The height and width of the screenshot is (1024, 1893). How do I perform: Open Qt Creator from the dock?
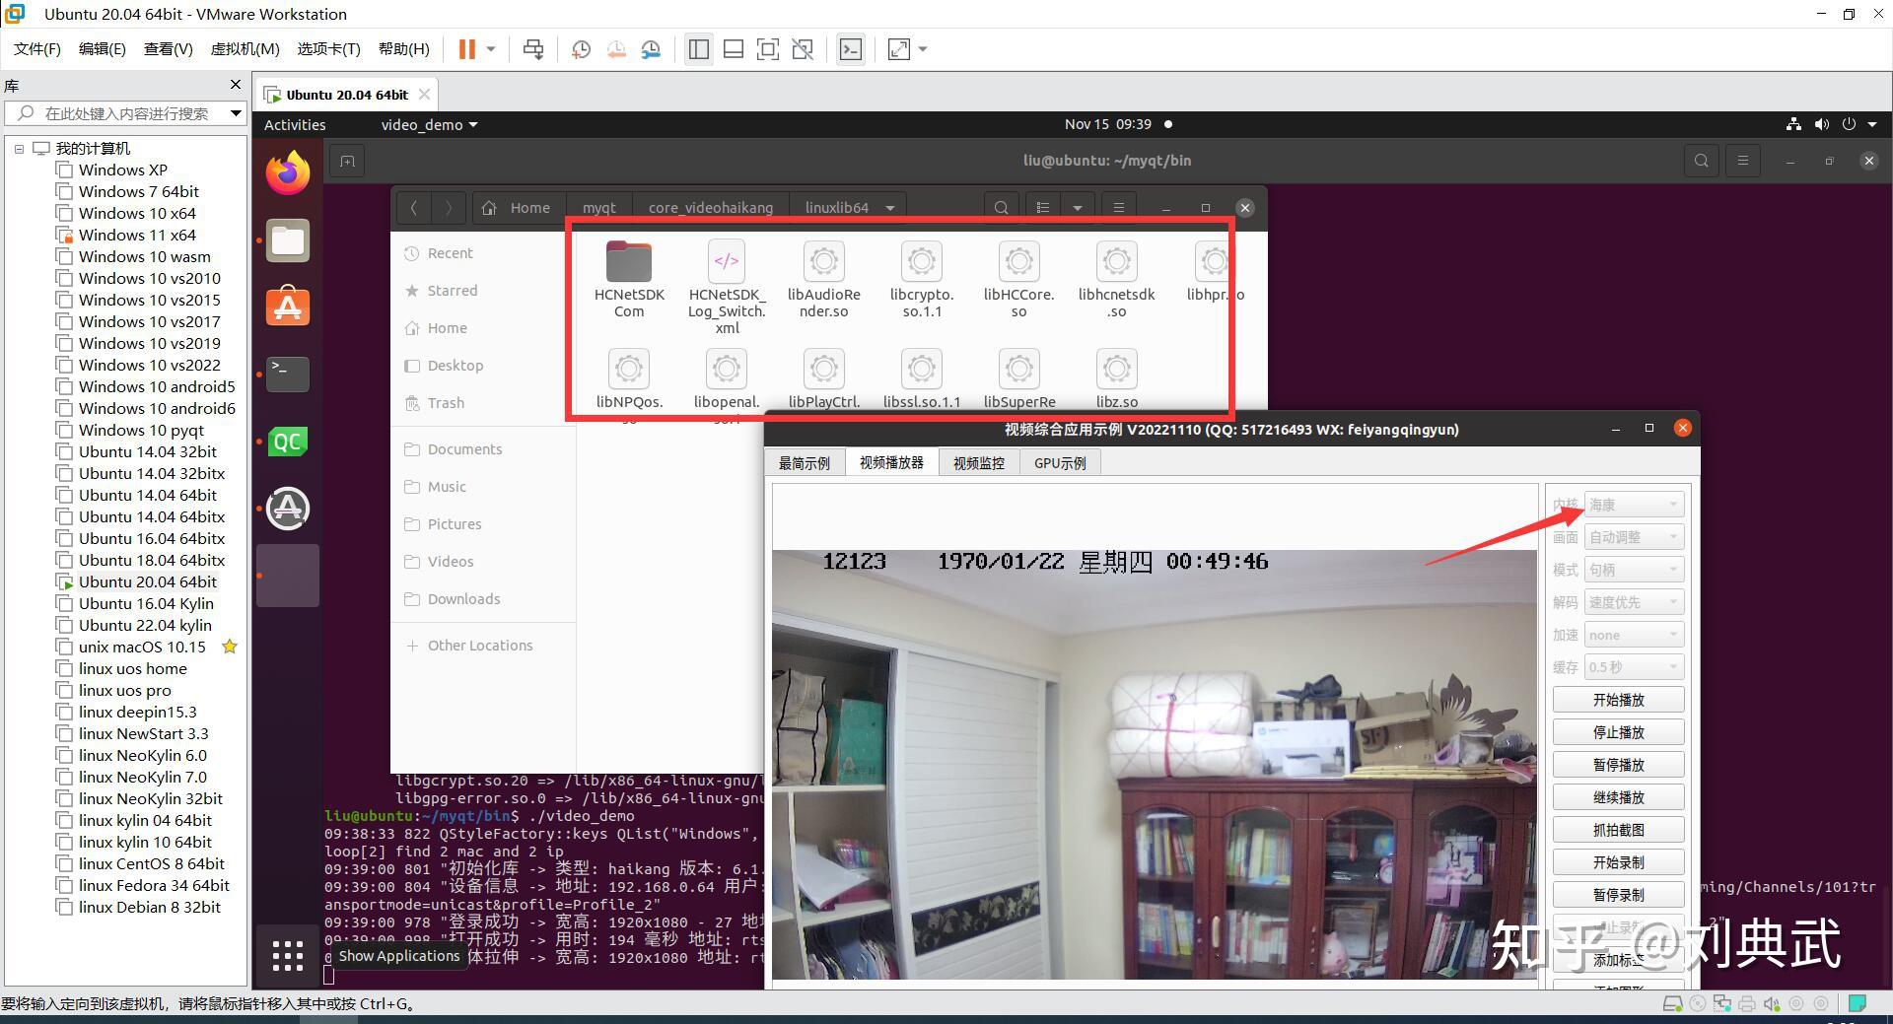pos(288,442)
